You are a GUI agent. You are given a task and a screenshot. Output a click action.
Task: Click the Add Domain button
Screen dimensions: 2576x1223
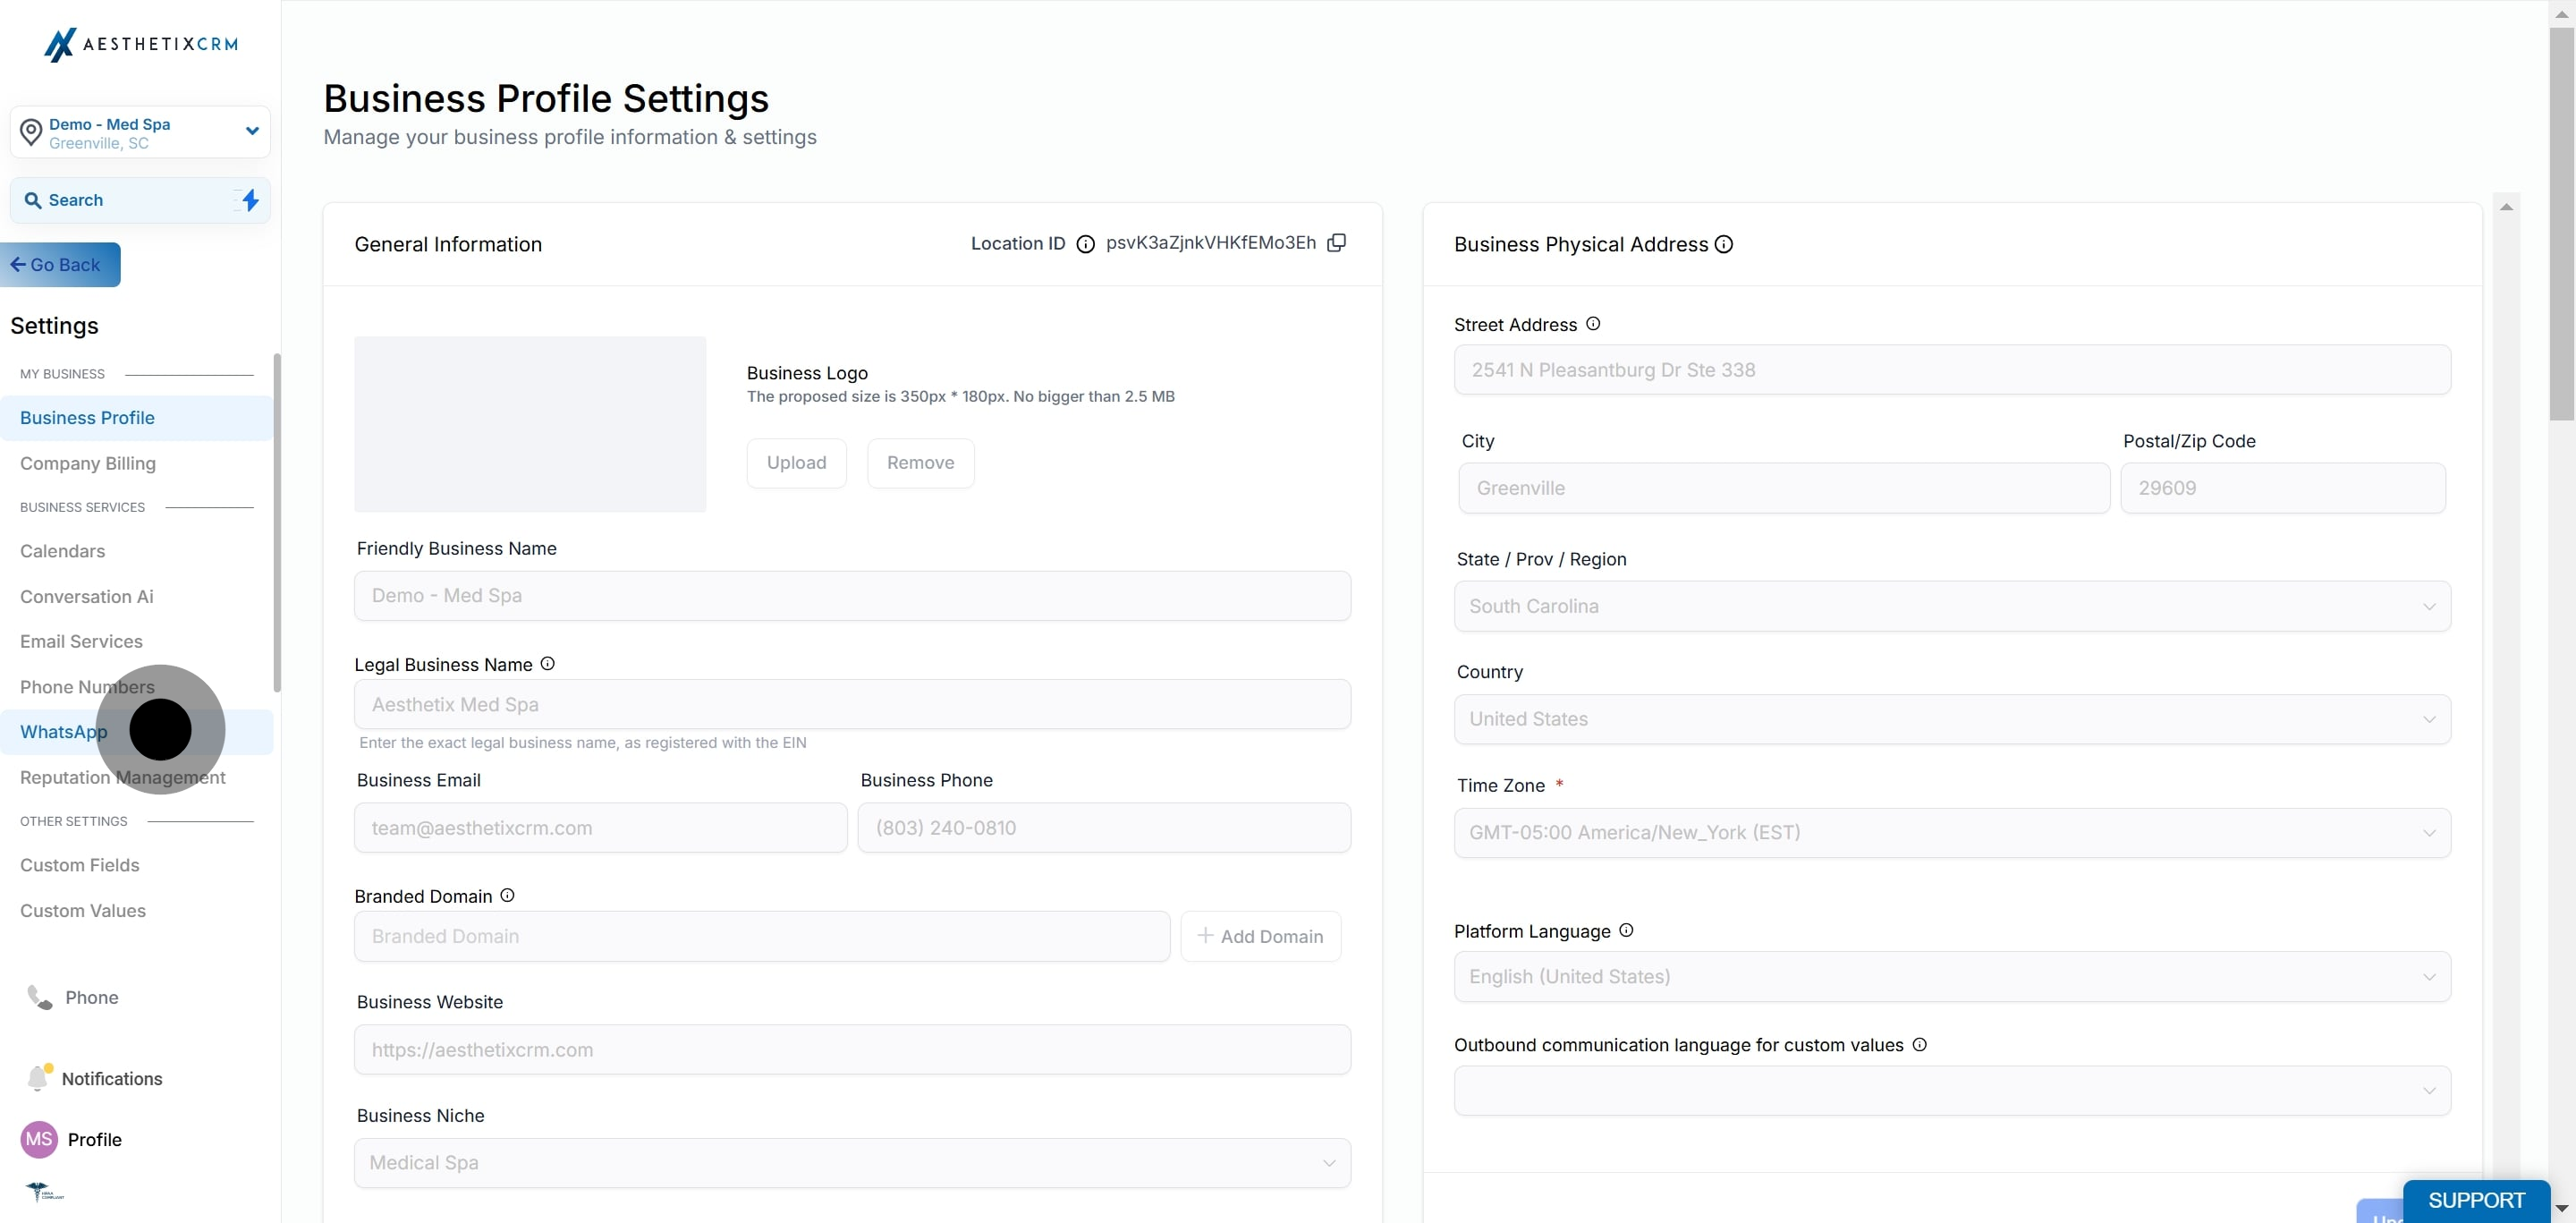click(x=1260, y=936)
